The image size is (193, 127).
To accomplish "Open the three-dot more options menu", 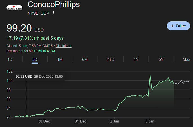I will point(54,13).
